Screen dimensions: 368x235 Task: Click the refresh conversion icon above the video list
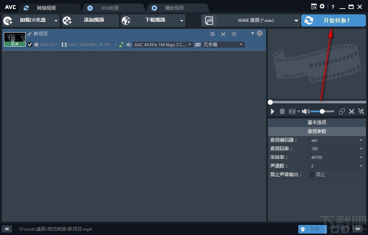pyautogui.click(x=212, y=34)
